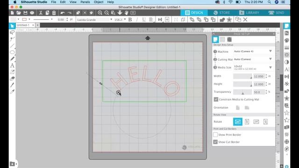This screenshot has height=168, width=299.
Task: Click the Paste clipboard icon
Action: click(54, 13)
